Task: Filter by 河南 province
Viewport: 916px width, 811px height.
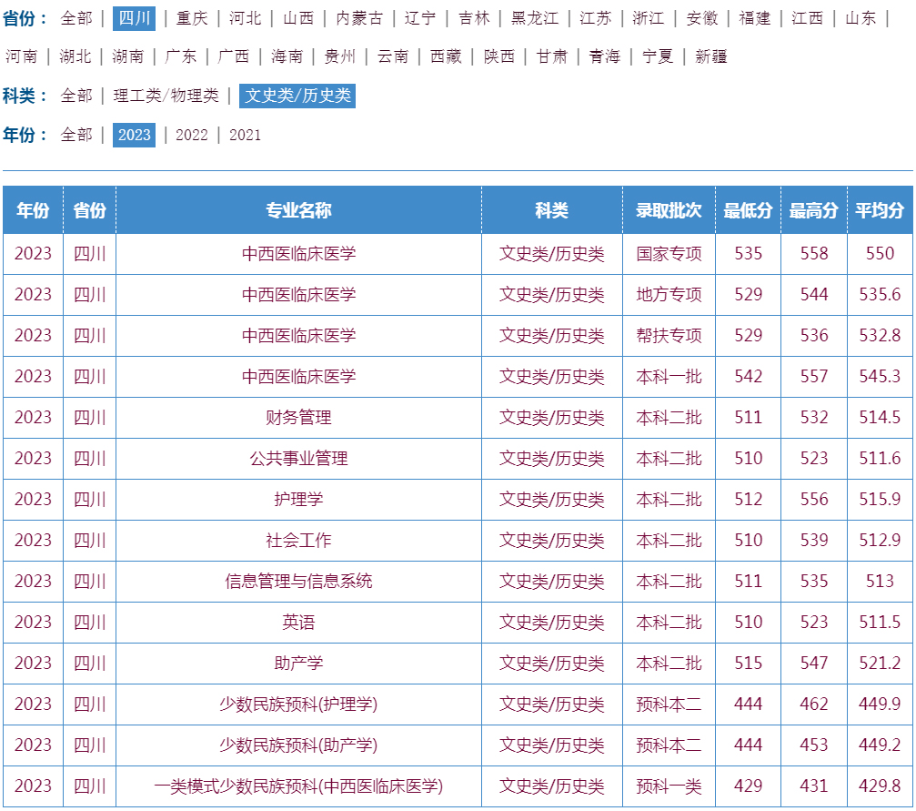Action: point(22,56)
